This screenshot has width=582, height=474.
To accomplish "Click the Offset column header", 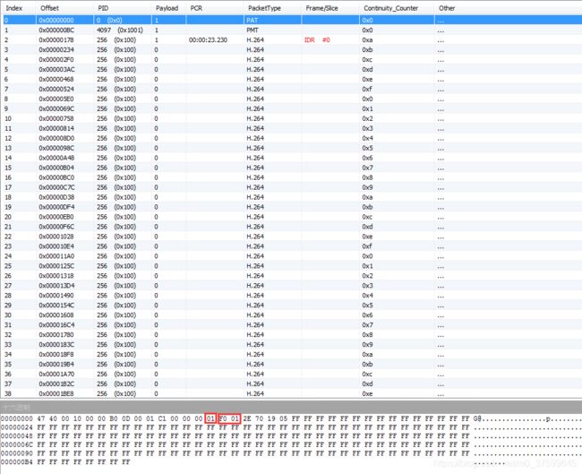I will 50,8.
